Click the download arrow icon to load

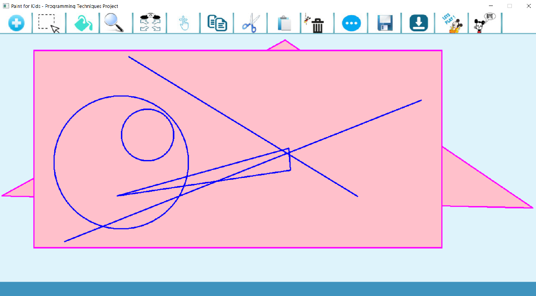tap(418, 23)
